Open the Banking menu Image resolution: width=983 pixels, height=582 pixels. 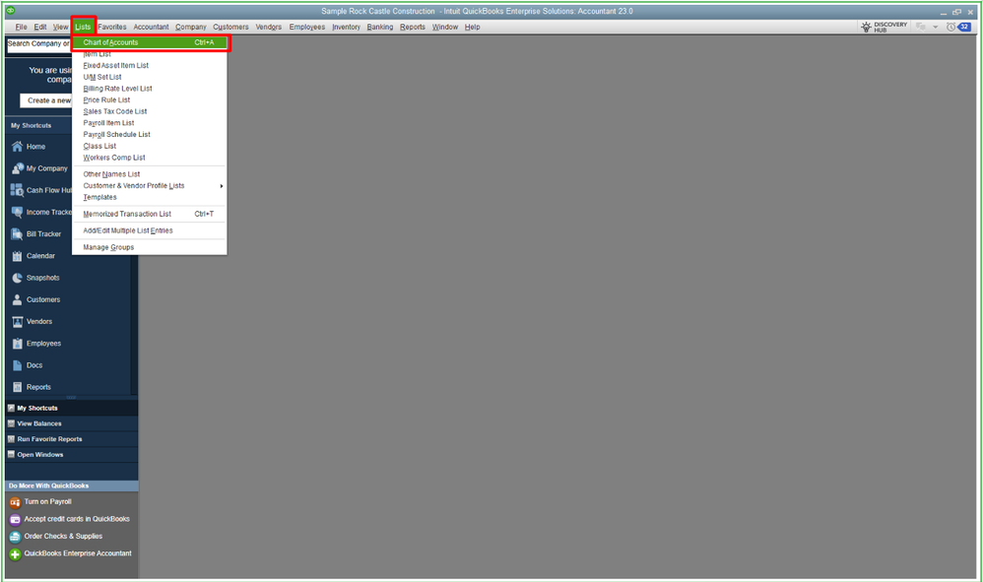(x=380, y=27)
